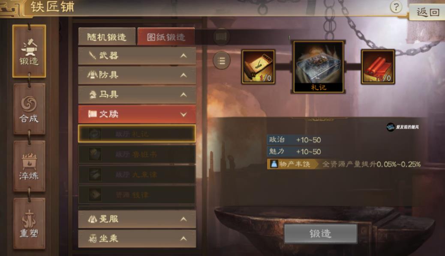Collapse the 文牍 documents category
The image size is (445, 256).
(x=137, y=114)
